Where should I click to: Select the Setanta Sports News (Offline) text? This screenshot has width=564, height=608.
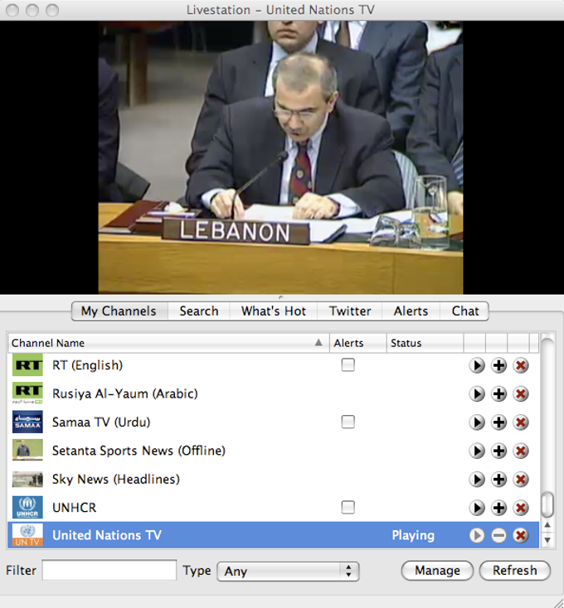(139, 451)
